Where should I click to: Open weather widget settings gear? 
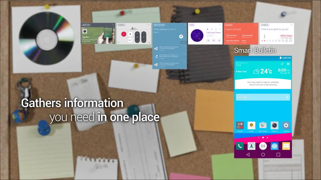point(288,64)
